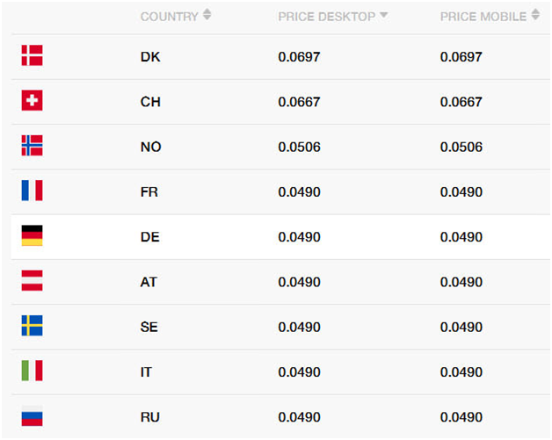Click the Austria flag icon
Image resolution: width=552 pixels, height=440 pixels.
32,280
